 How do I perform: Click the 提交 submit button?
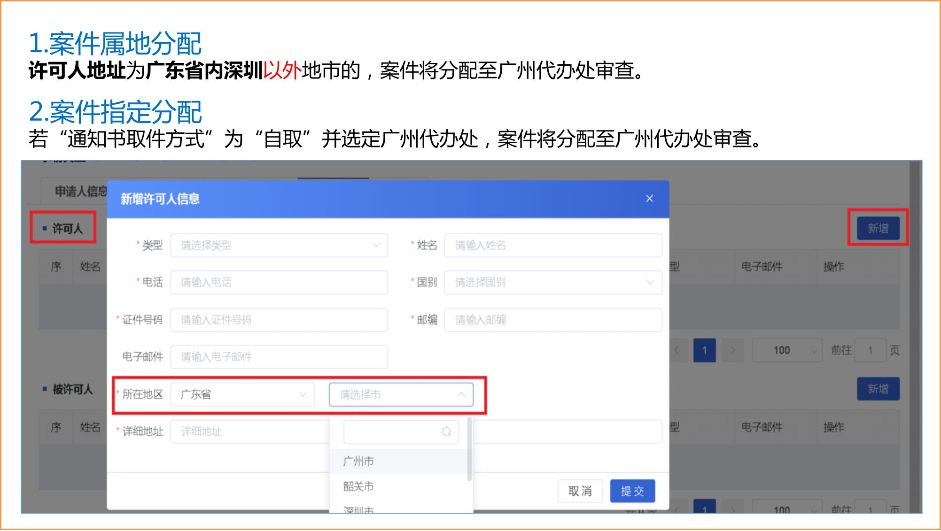[x=632, y=491]
